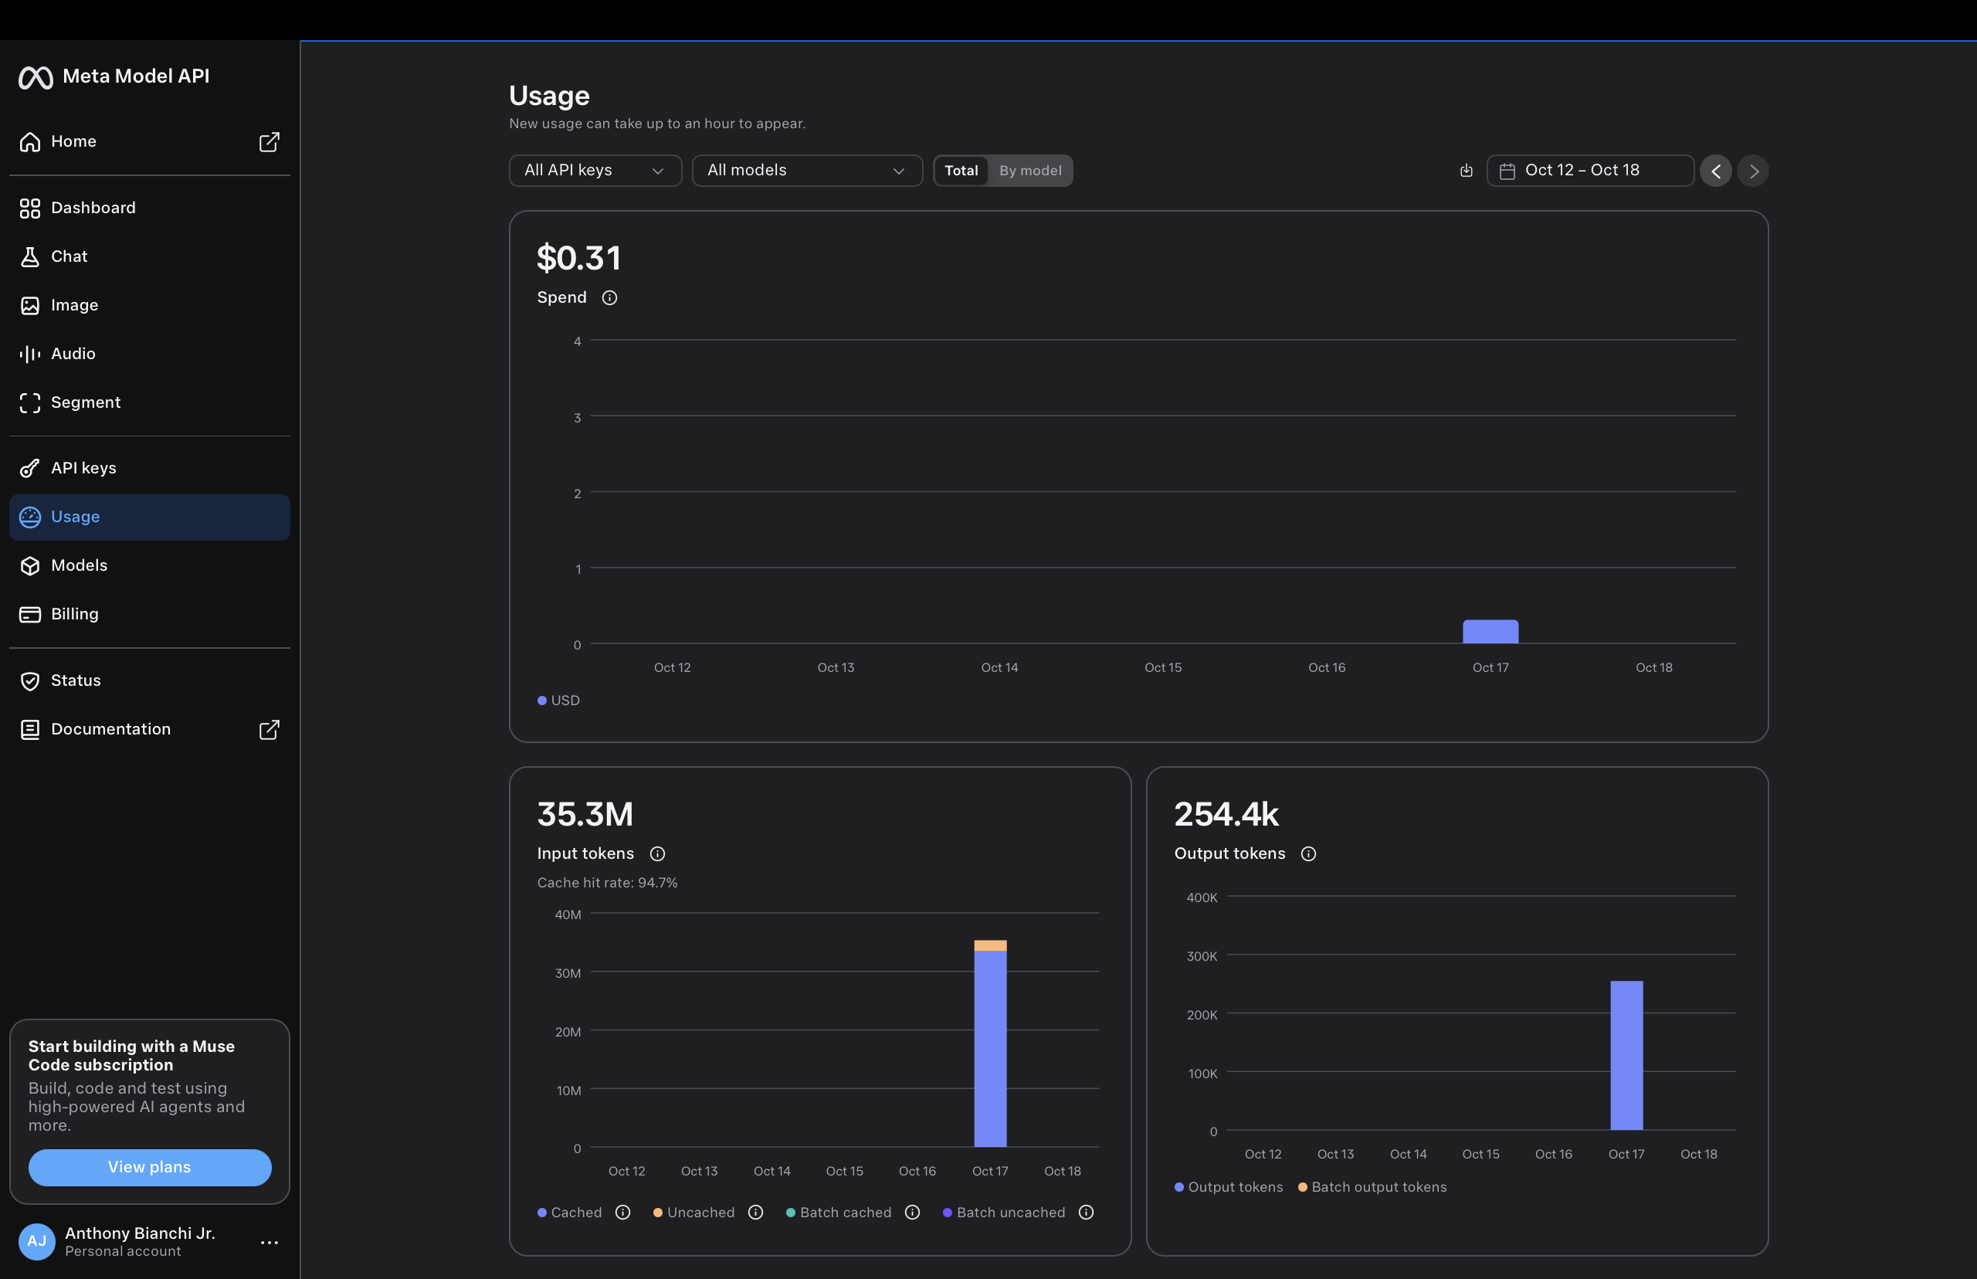Image resolution: width=1977 pixels, height=1279 pixels.
Task: Click the Image sidebar icon
Action: pyautogui.click(x=30, y=306)
